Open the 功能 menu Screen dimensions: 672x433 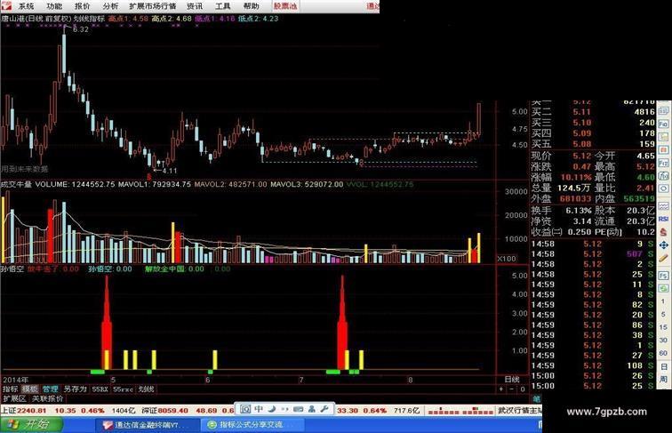[x=54, y=6]
